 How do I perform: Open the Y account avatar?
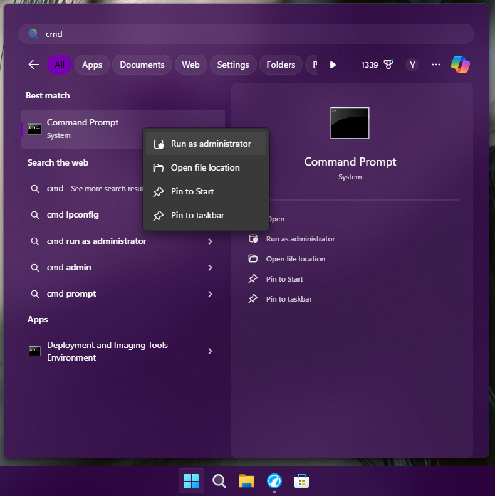tap(412, 65)
